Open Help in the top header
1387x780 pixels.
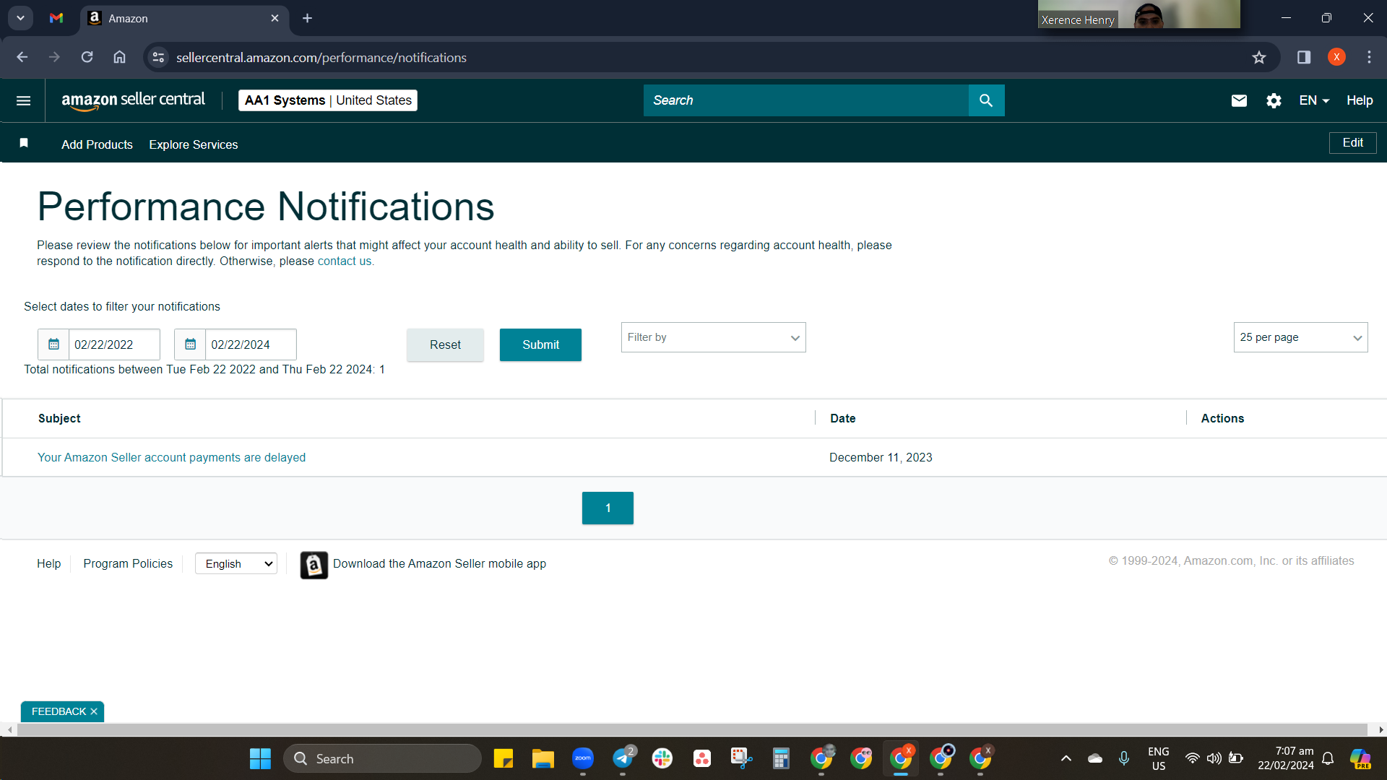[x=1360, y=100]
